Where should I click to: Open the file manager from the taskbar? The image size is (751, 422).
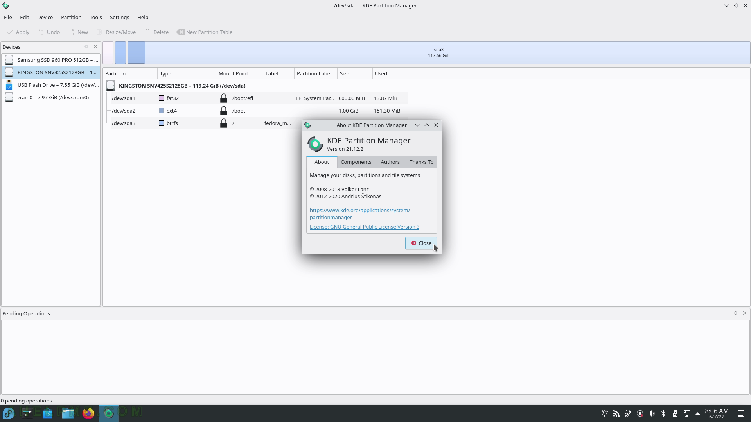point(68,413)
